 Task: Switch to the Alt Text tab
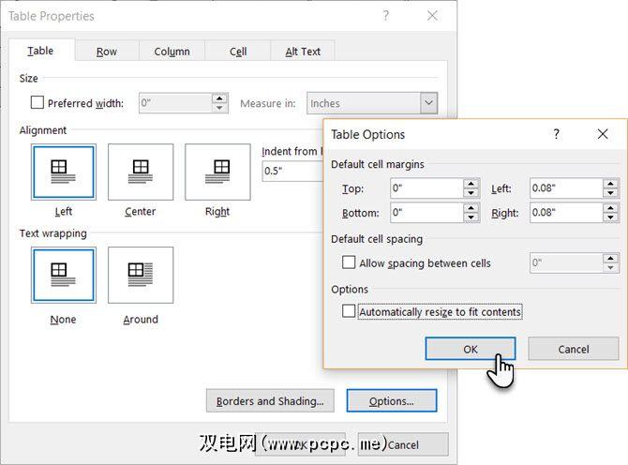[x=303, y=52]
